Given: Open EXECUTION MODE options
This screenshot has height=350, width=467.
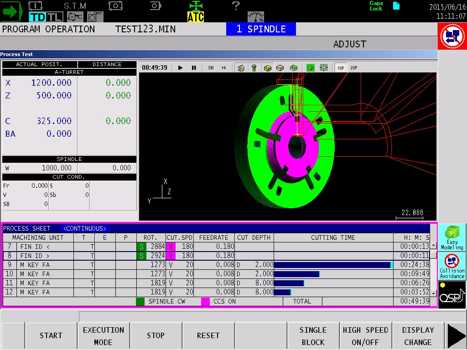Looking at the screenshot, I should click(103, 335).
